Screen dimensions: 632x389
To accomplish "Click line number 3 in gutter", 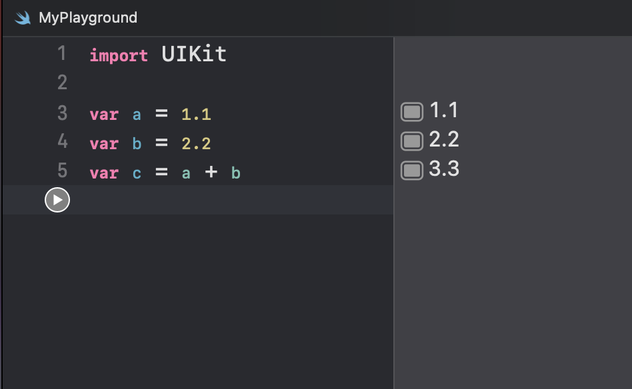I will pos(62,113).
